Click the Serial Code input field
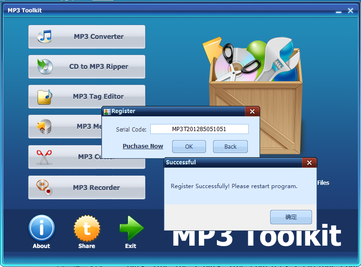The height and width of the screenshot is (267, 361). 199,129
